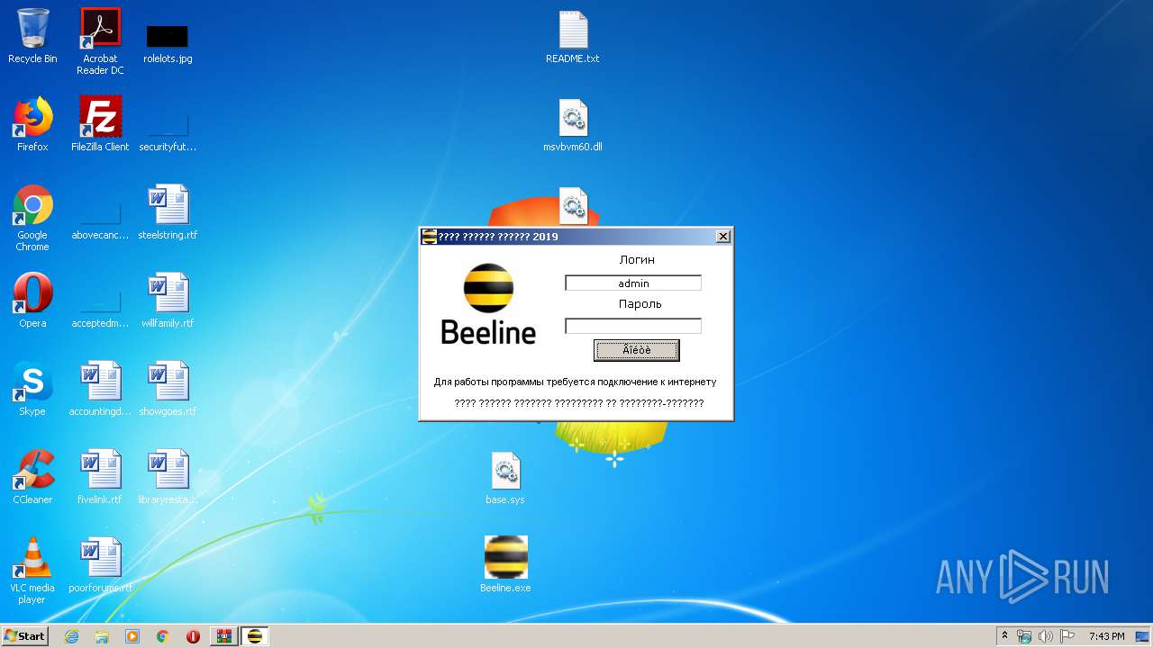Open Windows Explorer from the taskbar

[x=102, y=636]
